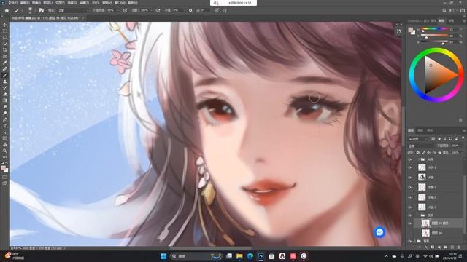
Task: Select the Gradient tool
Action: 5,100
